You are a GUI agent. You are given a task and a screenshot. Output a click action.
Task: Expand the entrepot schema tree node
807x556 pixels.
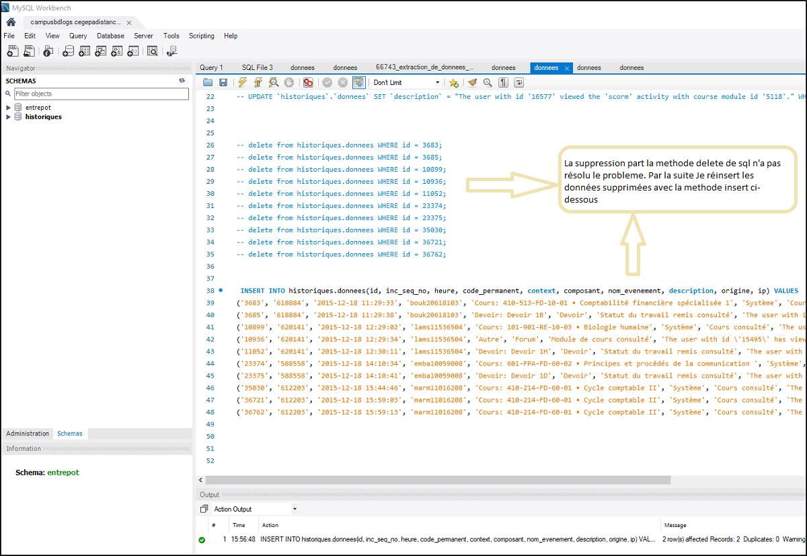(x=9, y=108)
